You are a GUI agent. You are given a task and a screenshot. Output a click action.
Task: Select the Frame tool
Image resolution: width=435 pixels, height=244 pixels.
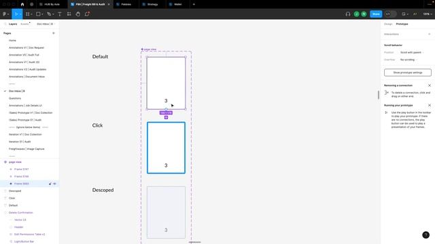point(27,14)
